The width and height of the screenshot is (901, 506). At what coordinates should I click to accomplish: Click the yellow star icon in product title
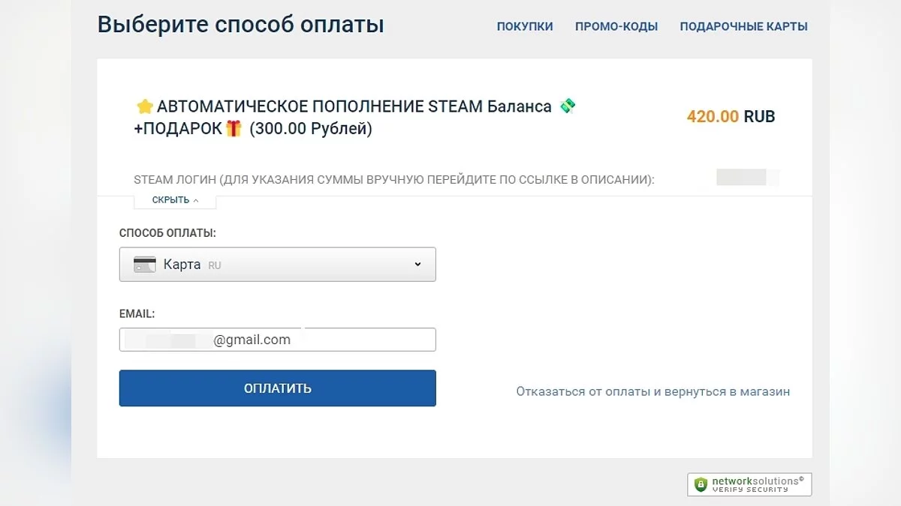click(144, 106)
